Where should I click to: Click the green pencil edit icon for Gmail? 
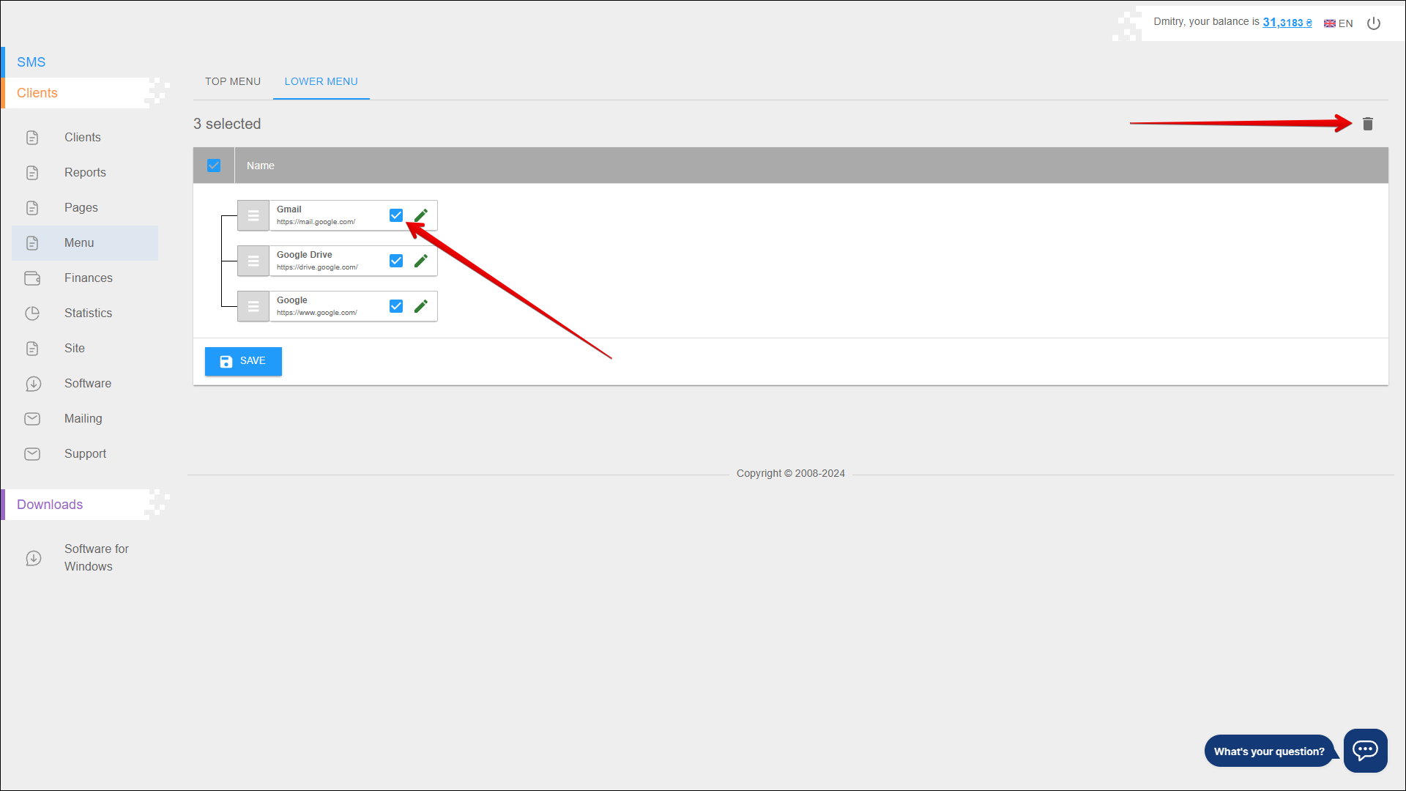pos(420,215)
